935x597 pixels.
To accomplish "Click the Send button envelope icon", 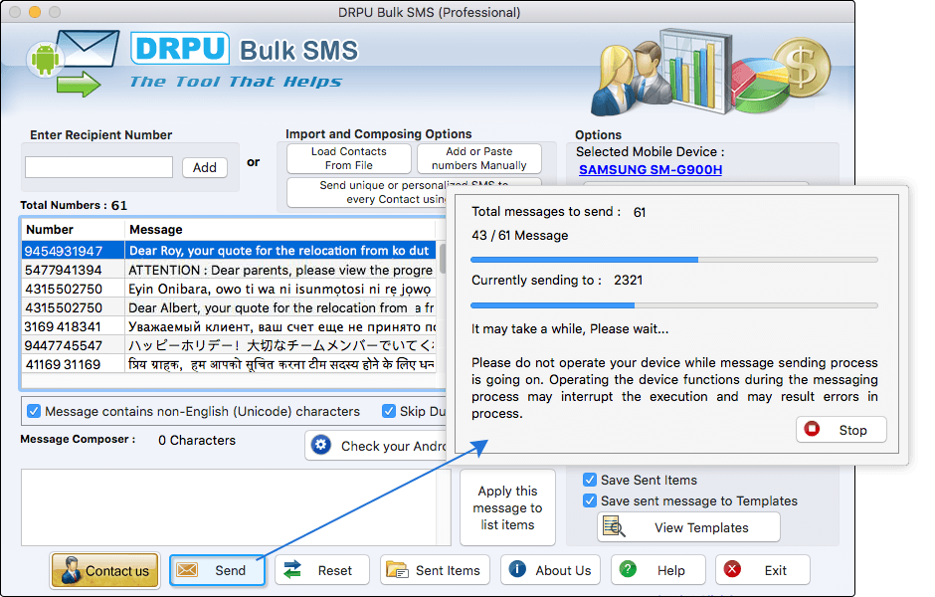I will click(187, 570).
